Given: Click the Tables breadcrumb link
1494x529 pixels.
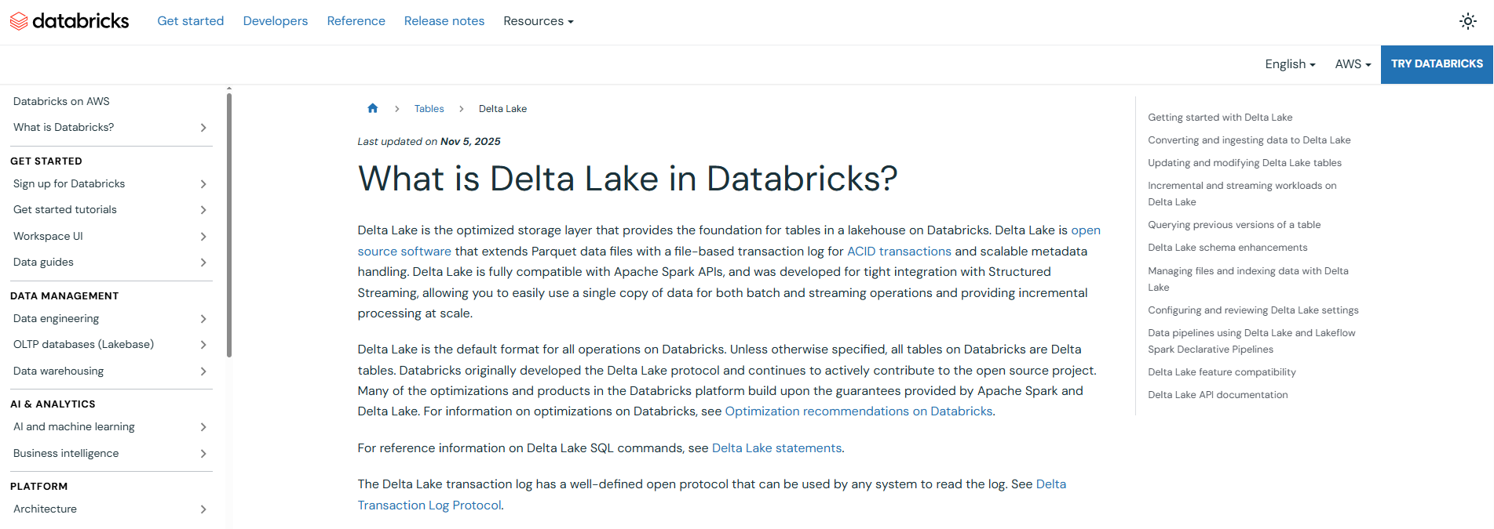Looking at the screenshot, I should 429,109.
